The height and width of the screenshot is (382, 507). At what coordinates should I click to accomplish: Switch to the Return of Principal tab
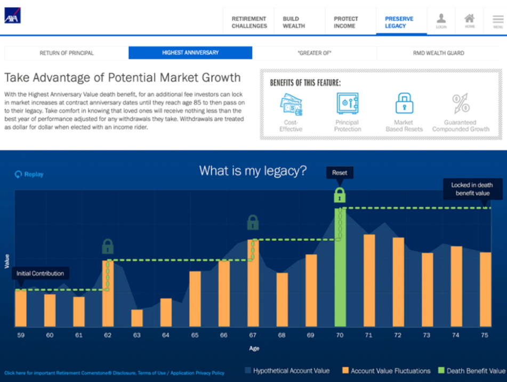click(x=67, y=53)
